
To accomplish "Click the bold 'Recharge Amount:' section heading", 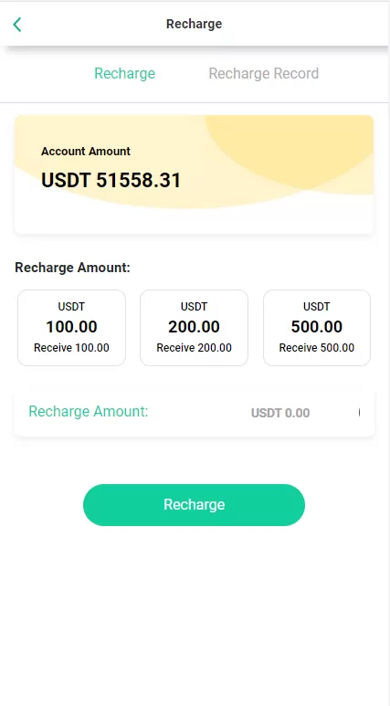I will point(72,268).
